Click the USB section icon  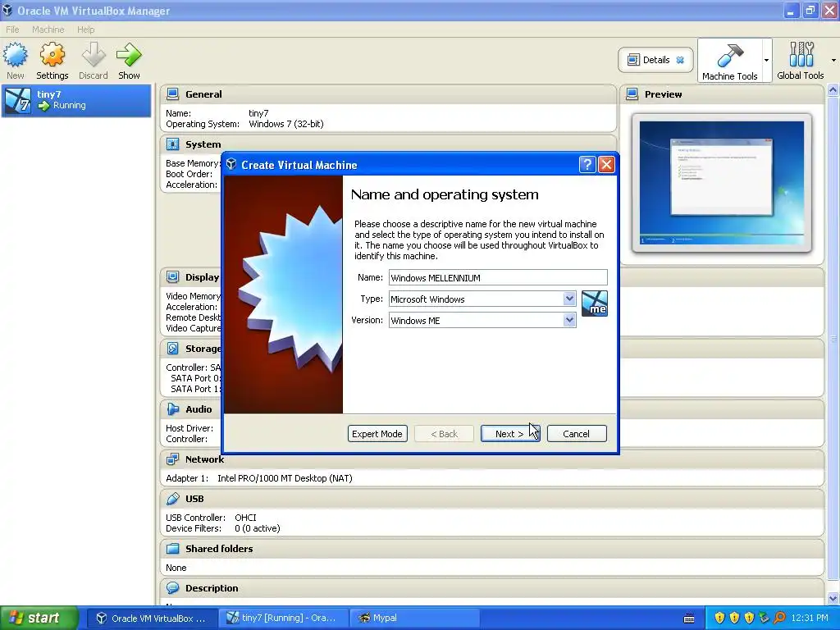(x=172, y=499)
